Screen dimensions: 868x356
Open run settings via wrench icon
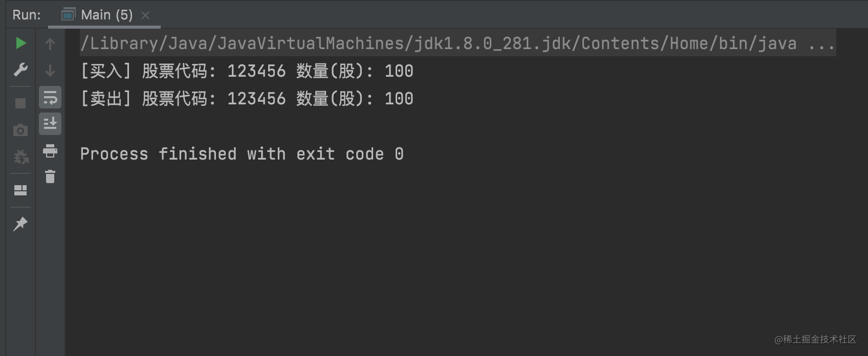tap(20, 70)
